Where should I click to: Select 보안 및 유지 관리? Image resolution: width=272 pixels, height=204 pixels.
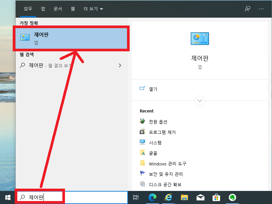point(167,174)
